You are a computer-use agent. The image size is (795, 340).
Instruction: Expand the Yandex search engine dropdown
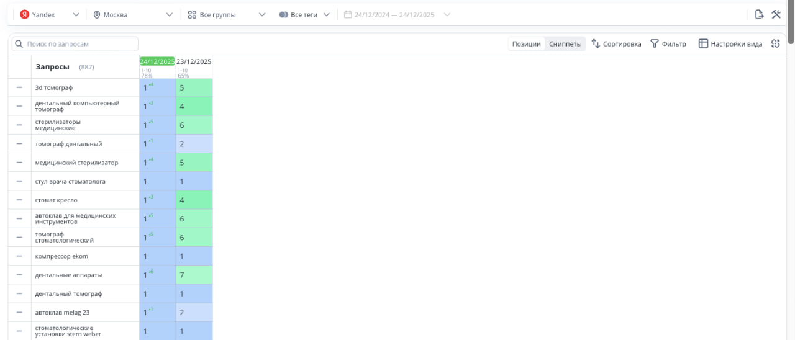click(75, 14)
